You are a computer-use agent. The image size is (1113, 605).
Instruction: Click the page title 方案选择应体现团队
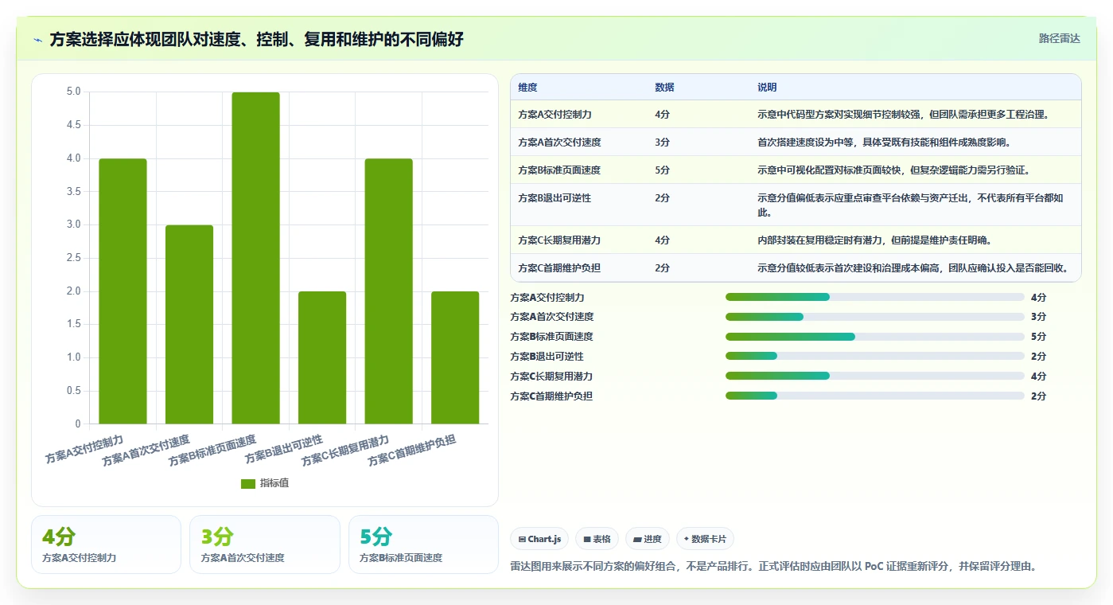click(x=256, y=39)
